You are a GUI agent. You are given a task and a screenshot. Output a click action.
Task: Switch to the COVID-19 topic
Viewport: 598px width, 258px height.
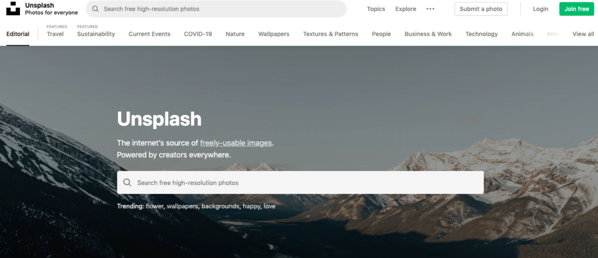(198, 34)
